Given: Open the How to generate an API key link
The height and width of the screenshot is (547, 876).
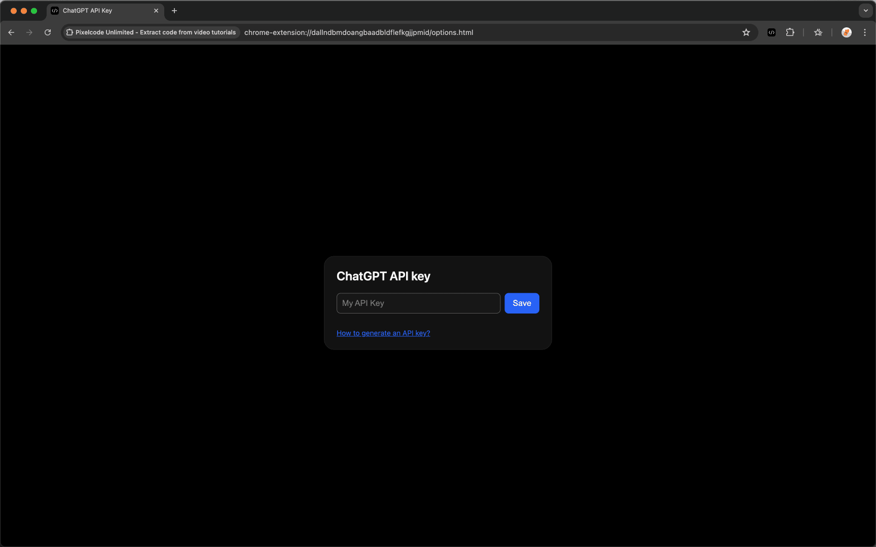Looking at the screenshot, I should pyautogui.click(x=383, y=333).
